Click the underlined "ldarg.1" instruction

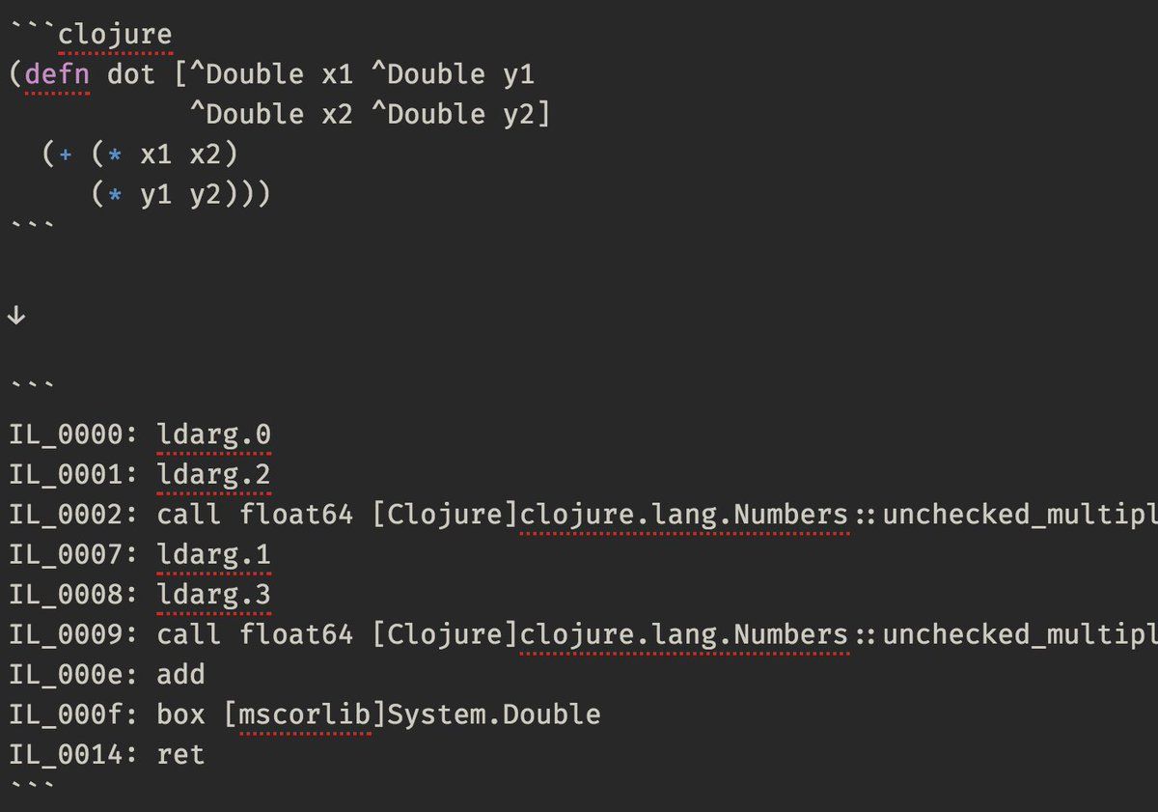click(x=213, y=554)
